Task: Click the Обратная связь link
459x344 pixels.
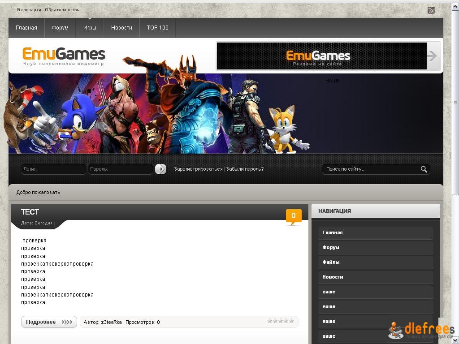Action: pyautogui.click(x=62, y=10)
